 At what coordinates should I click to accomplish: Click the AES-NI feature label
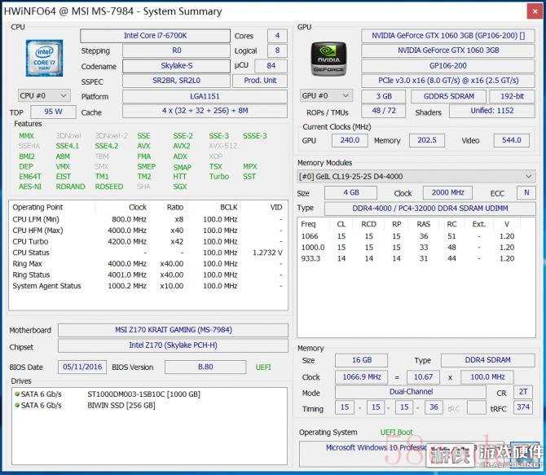(30, 187)
